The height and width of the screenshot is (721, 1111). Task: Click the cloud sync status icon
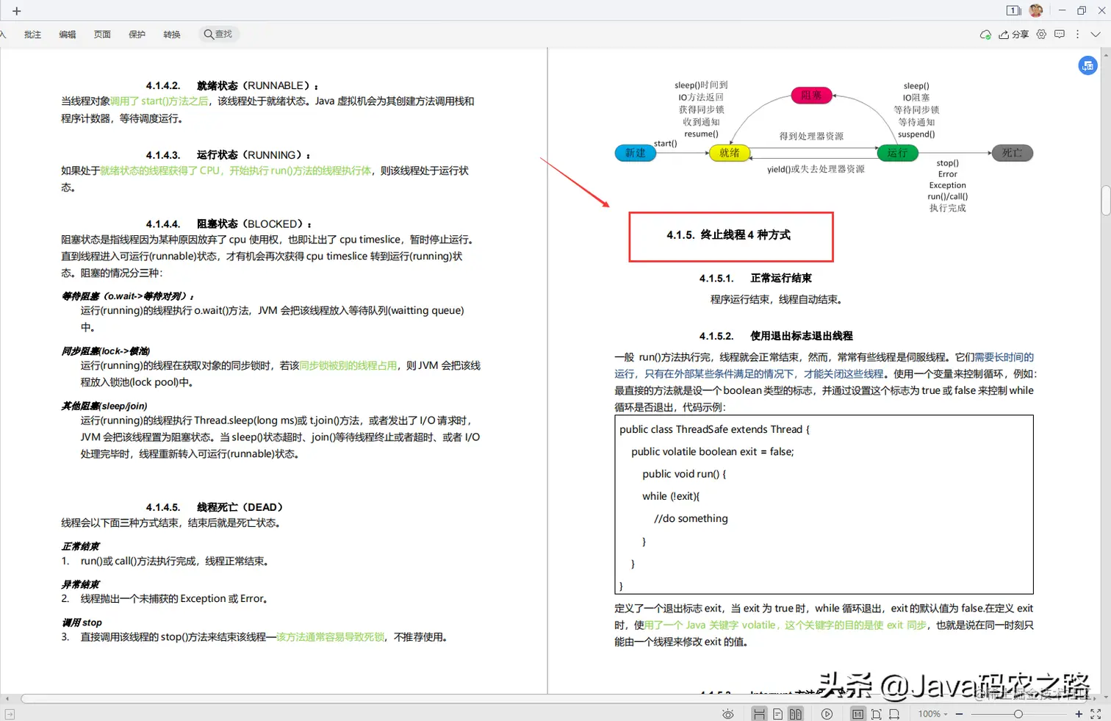tap(985, 34)
